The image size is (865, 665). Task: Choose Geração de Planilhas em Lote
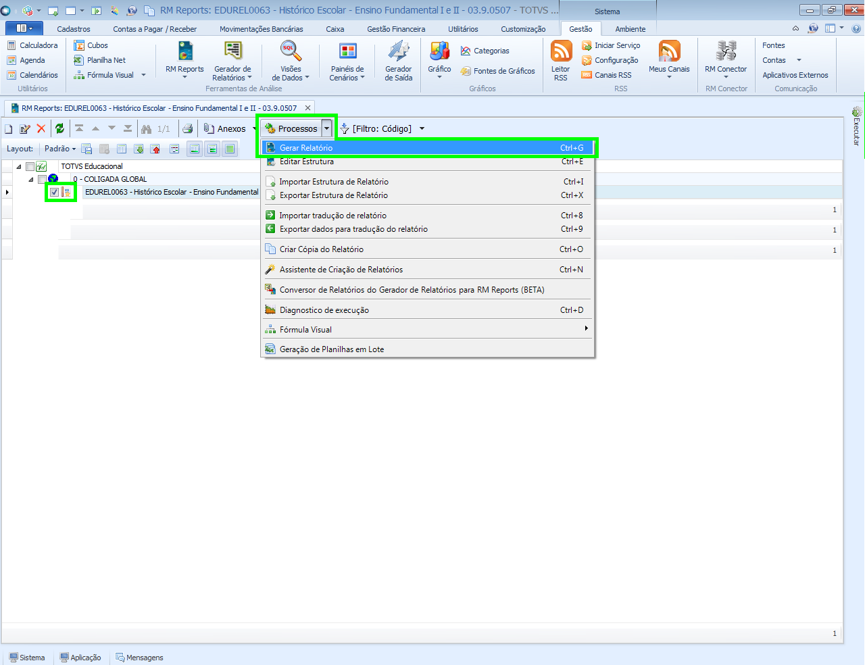click(x=427, y=349)
